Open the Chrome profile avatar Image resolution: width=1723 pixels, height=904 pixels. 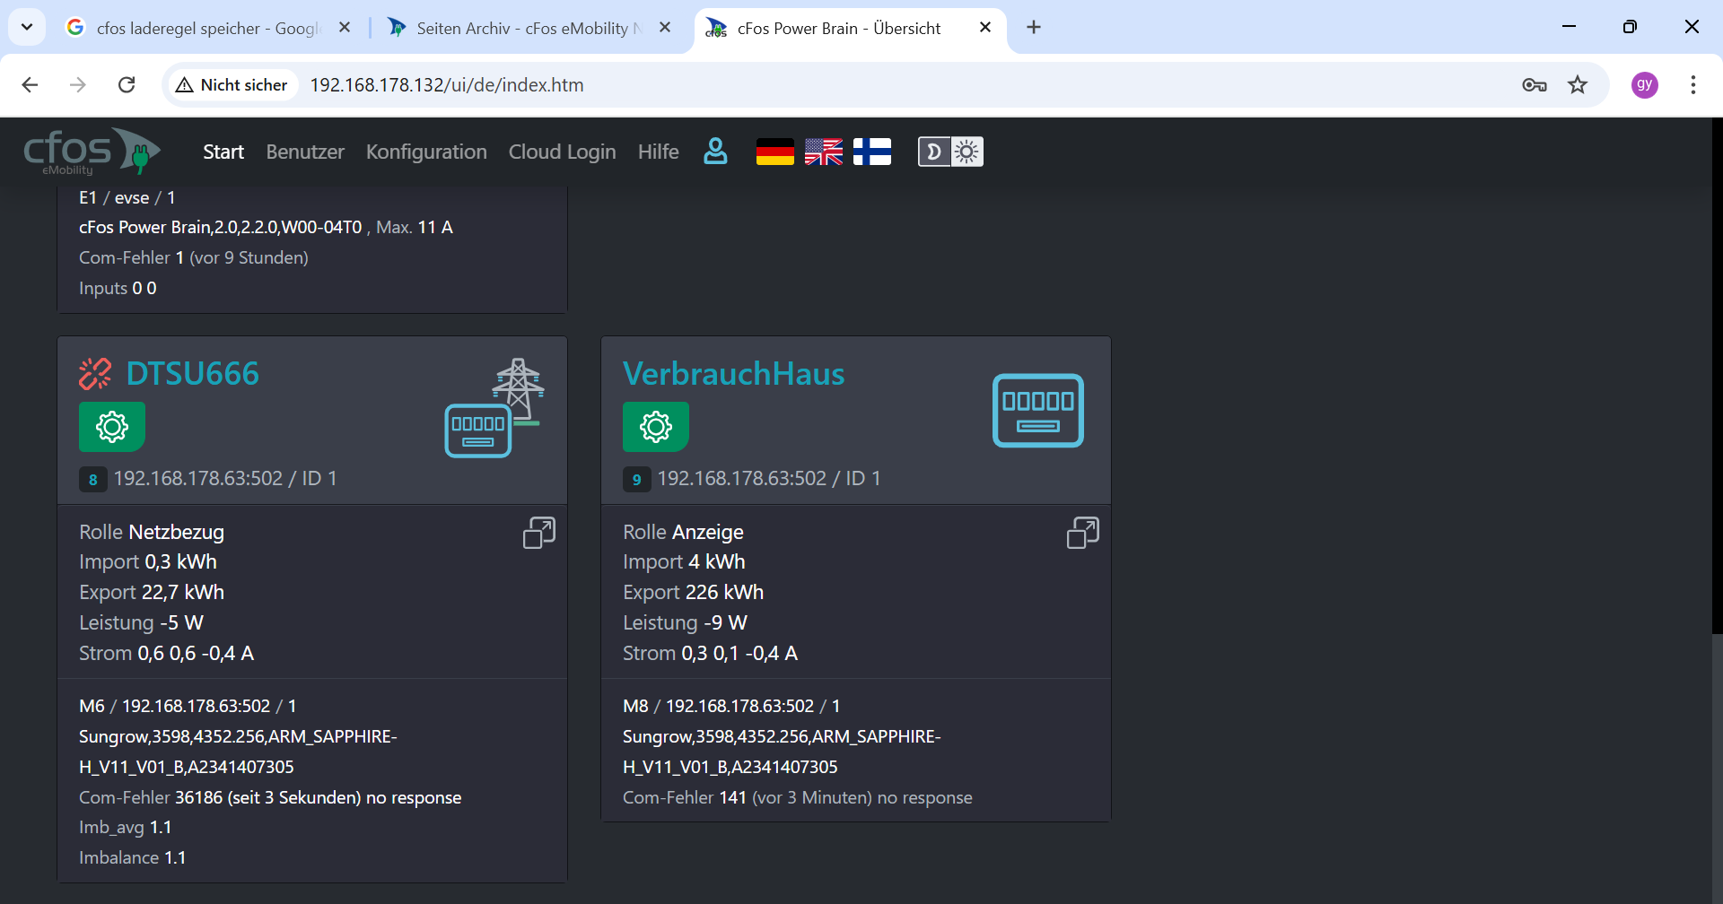[1645, 85]
